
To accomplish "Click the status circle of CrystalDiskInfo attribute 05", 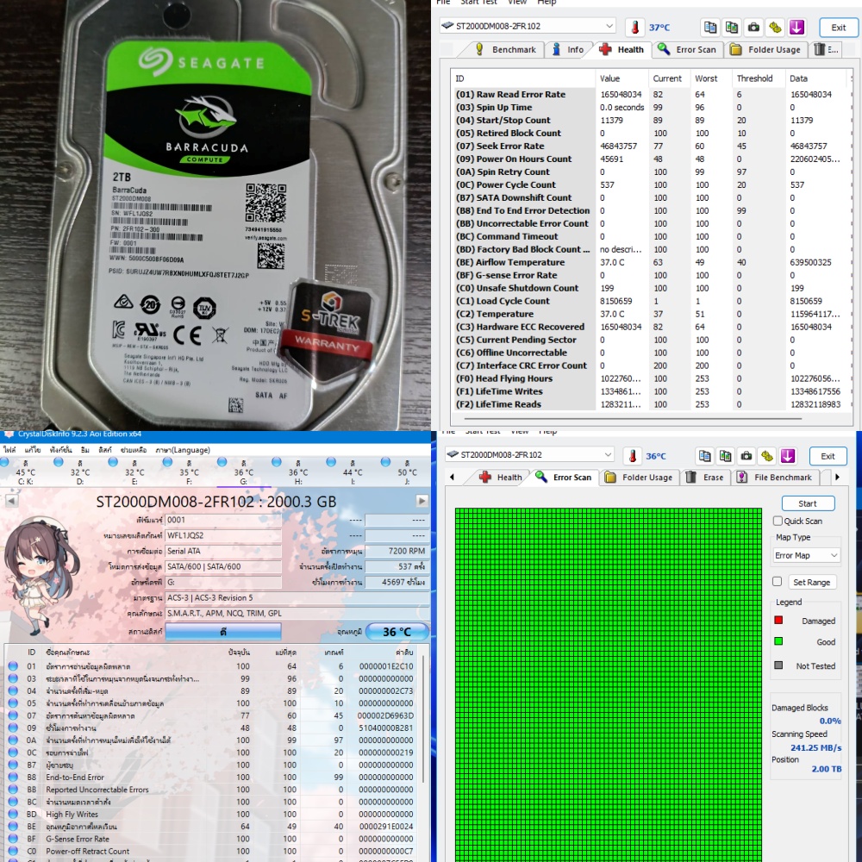I will pos(13,703).
